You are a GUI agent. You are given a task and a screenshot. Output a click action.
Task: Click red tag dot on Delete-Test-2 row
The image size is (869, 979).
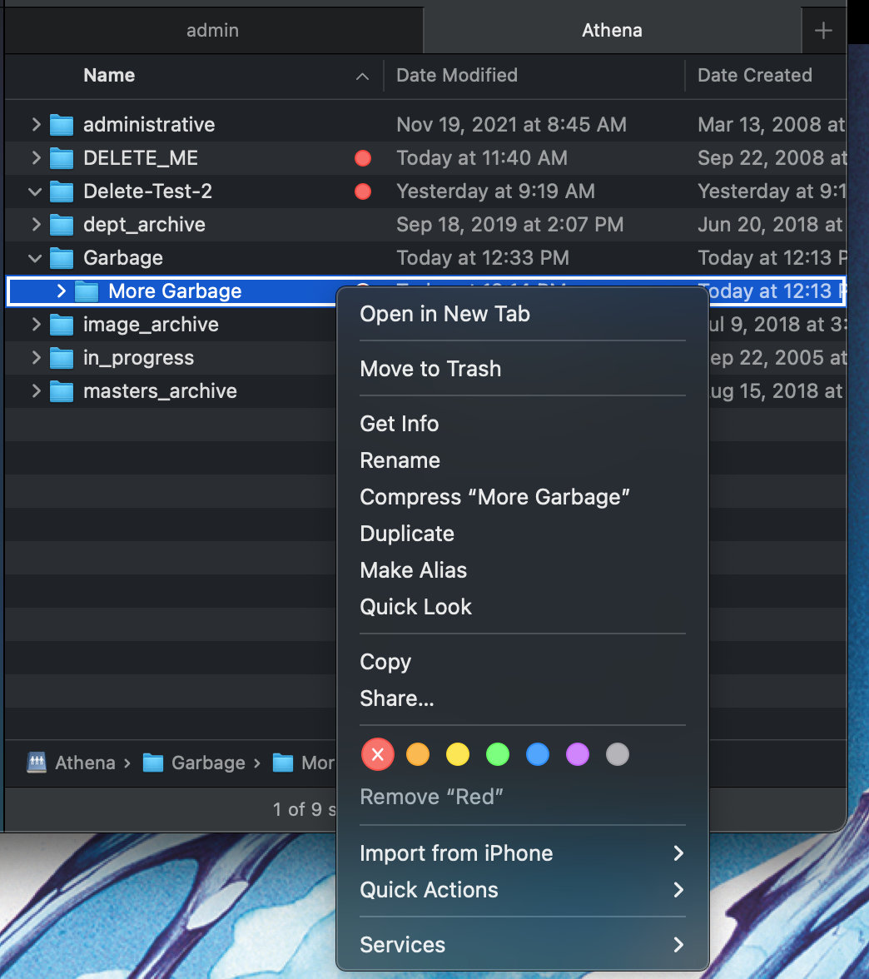click(x=363, y=191)
